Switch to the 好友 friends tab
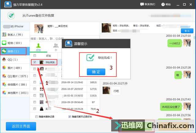The width and height of the screenshot is (196, 133). click(x=38, y=47)
